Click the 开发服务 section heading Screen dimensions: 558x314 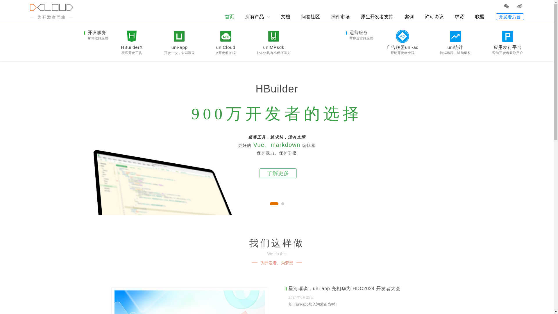tap(97, 33)
